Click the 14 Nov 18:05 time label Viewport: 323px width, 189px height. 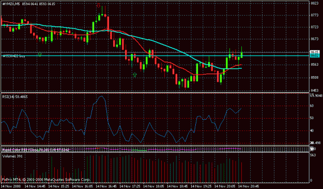click(154, 186)
